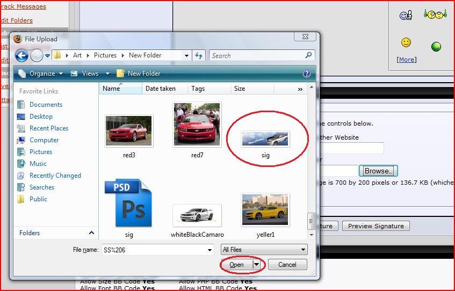Click the search magnifier icon
Image resolution: width=455 pixels, height=291 pixels.
click(x=308, y=55)
